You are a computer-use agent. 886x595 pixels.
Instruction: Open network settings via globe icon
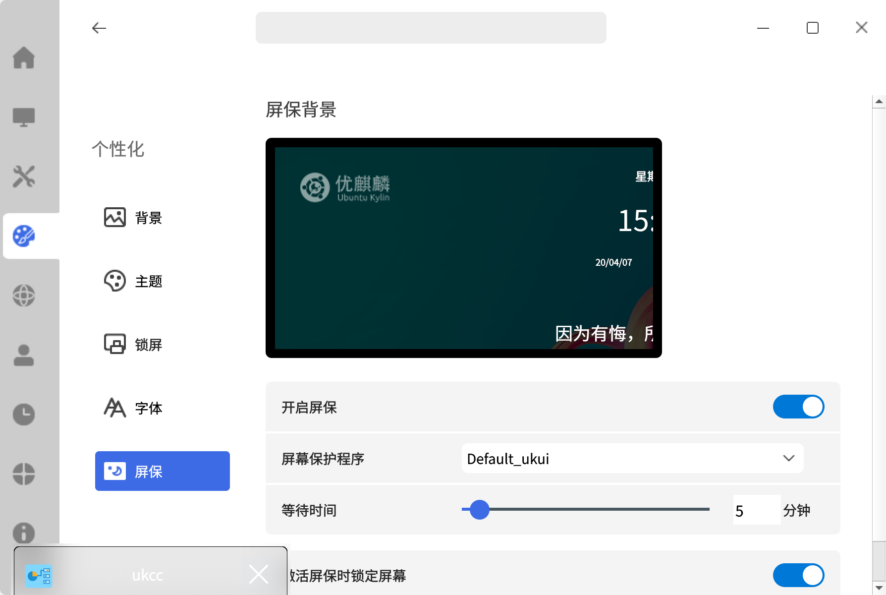pyautogui.click(x=24, y=296)
